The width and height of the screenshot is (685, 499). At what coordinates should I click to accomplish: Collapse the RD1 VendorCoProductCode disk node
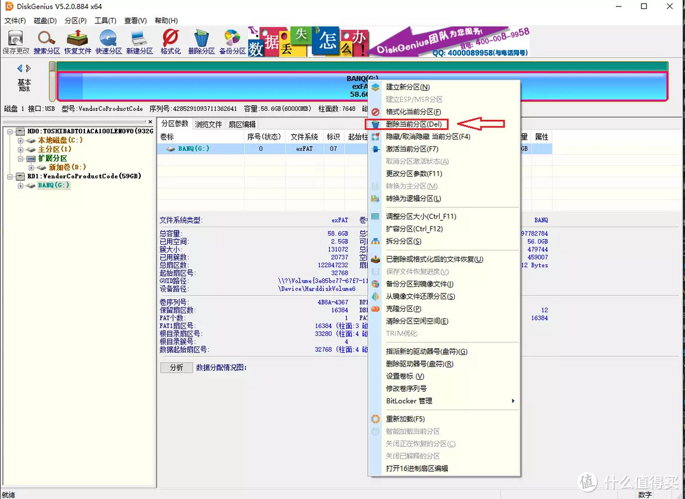pos(10,176)
